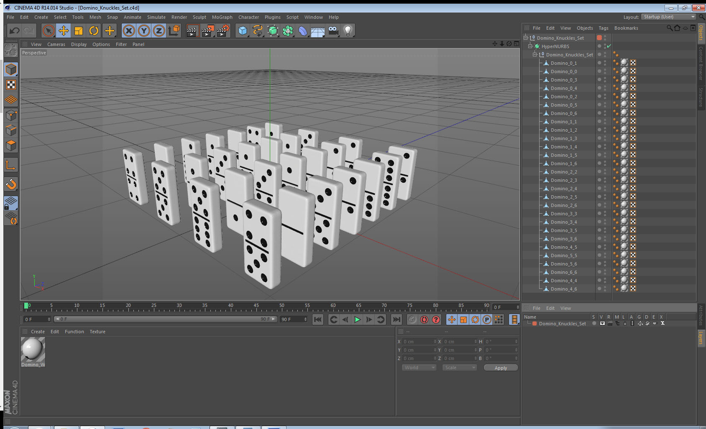706x429 pixels.
Task: Render to Picture Viewer
Action: pyautogui.click(x=207, y=31)
